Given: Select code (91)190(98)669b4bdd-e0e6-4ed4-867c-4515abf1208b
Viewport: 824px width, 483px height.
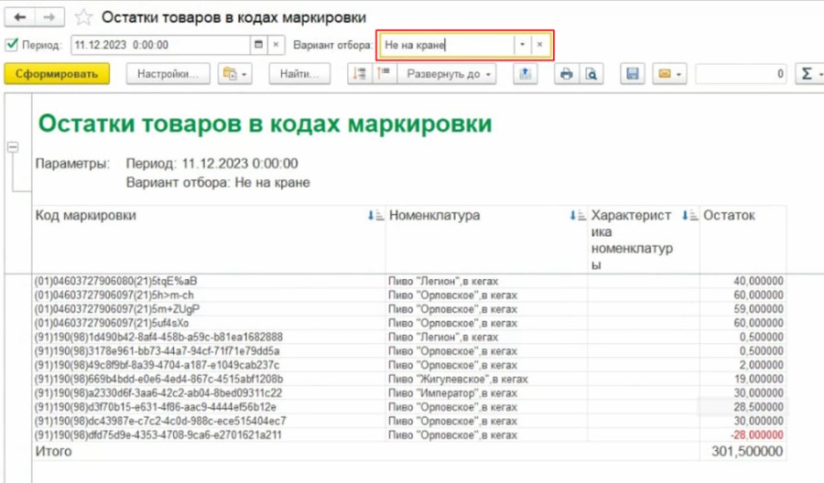Looking at the screenshot, I should (x=158, y=379).
